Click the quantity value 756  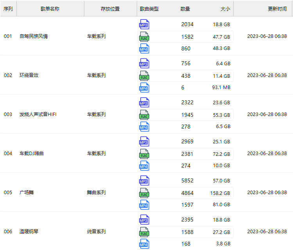pyautogui.click(x=186, y=64)
